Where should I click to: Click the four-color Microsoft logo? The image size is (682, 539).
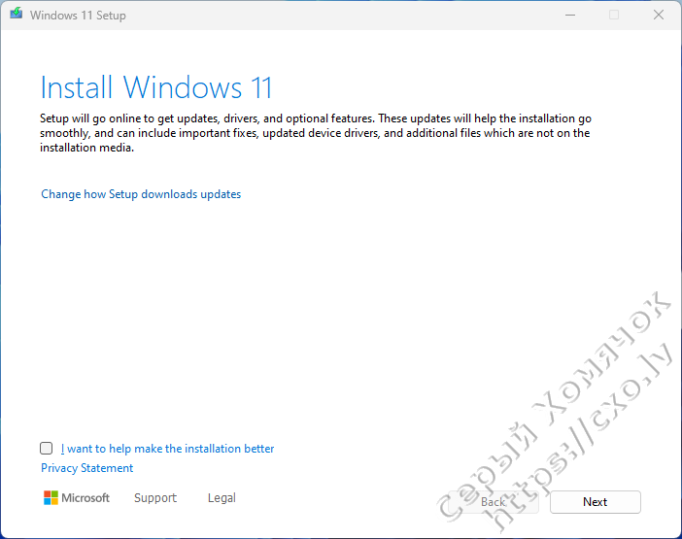tap(51, 498)
